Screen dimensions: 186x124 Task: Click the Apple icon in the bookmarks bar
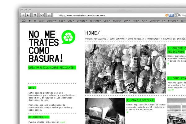pyautogui.click(x=30, y=21)
